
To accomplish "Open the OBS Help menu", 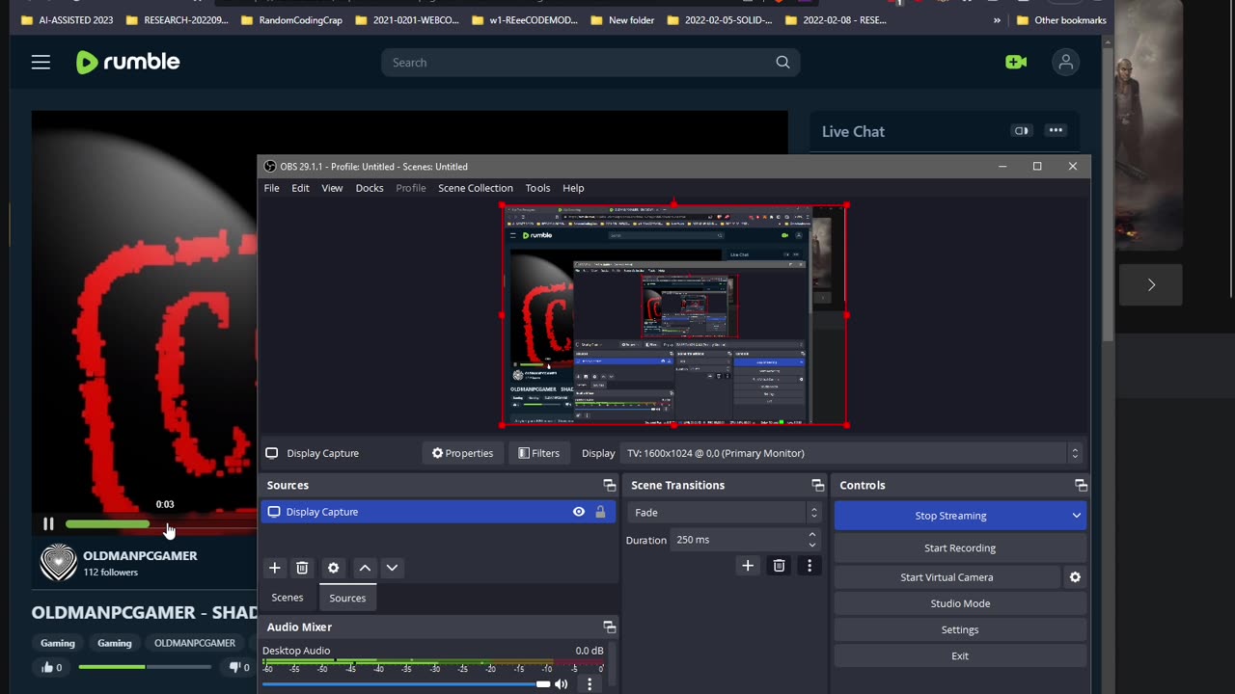I will (x=573, y=188).
